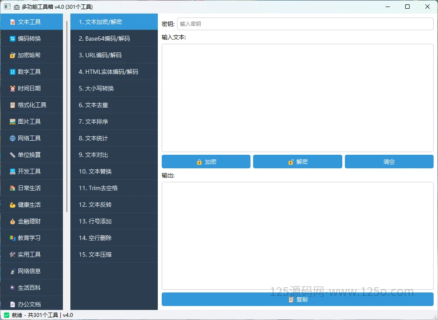438x320 pixels.
Task: Open the 编码转换 category icon
Action: coord(12,38)
